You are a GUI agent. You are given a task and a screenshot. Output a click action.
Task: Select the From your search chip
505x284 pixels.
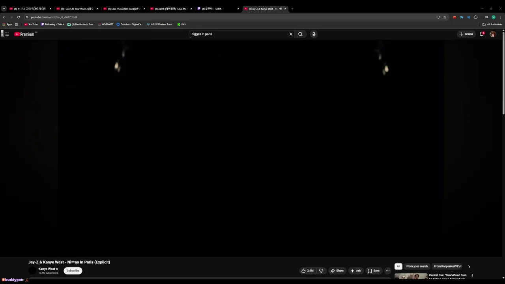click(x=417, y=266)
